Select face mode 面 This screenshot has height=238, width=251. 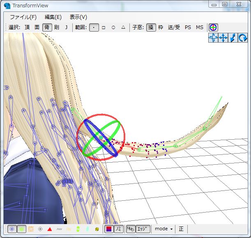tap(37, 27)
